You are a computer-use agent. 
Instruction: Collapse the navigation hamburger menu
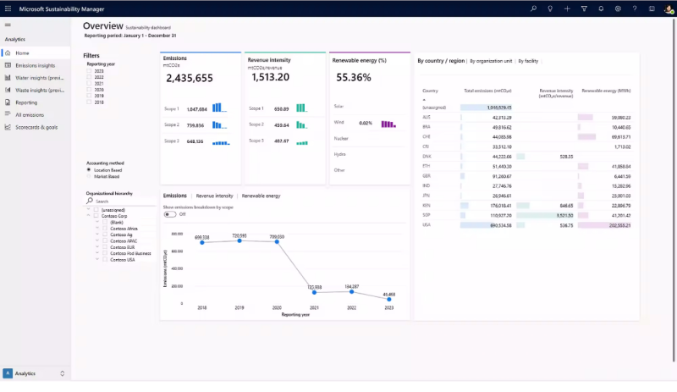[8, 25]
